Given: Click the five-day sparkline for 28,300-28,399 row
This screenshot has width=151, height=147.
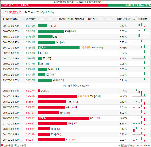Looking at the screenshot, I should pyautogui.click(x=139, y=129).
